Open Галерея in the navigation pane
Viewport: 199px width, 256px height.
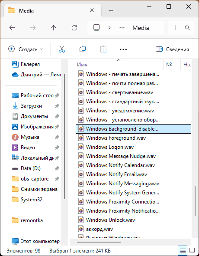tap(26, 64)
